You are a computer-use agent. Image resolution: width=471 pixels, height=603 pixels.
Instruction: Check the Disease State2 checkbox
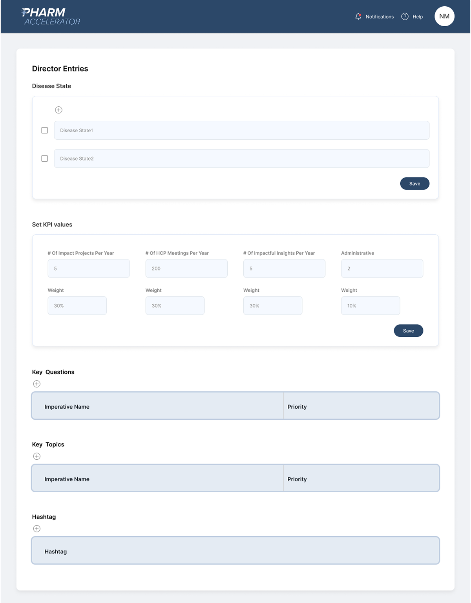(x=45, y=159)
